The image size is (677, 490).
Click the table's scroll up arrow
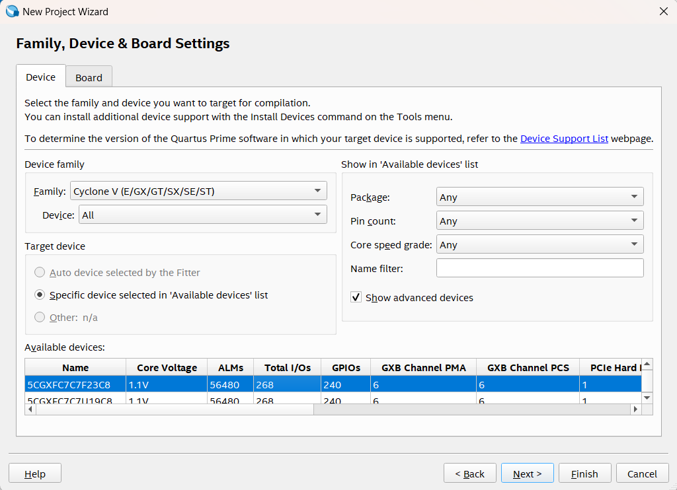tap(647, 365)
